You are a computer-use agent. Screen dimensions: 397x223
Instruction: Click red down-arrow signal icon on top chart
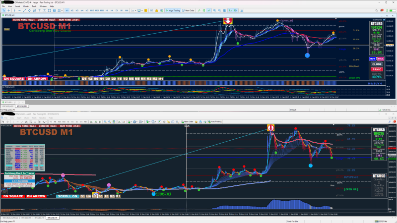point(228,21)
